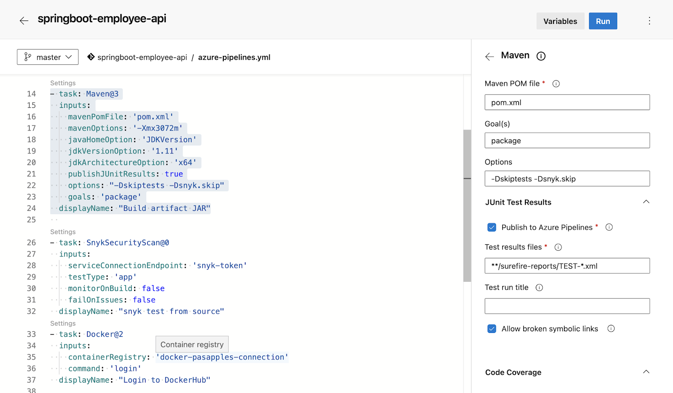The width and height of the screenshot is (673, 393).
Task: Click the goals 'package' line
Action: click(105, 197)
